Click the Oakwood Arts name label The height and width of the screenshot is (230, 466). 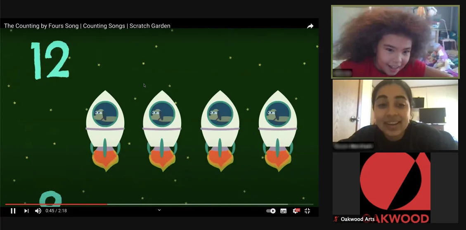pyautogui.click(x=357, y=219)
